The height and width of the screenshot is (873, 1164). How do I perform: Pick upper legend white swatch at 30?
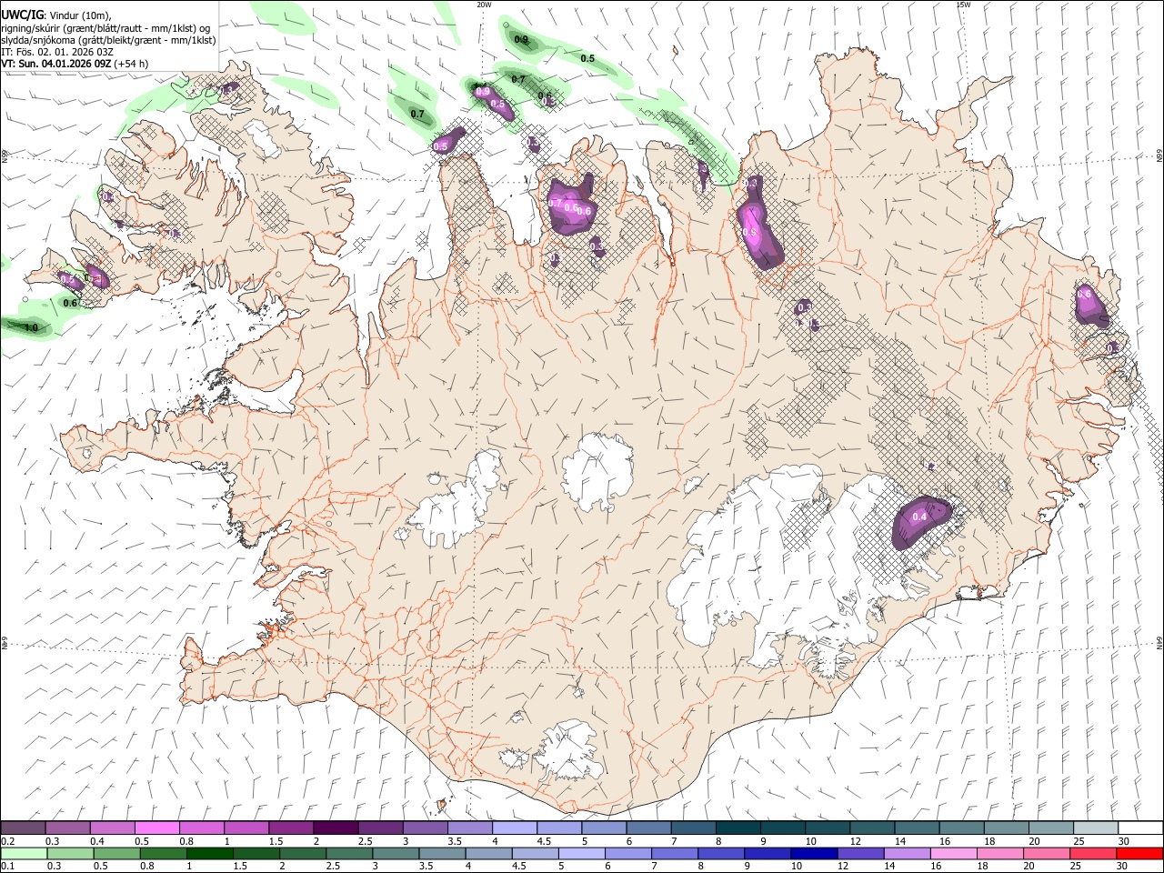coord(1140,828)
